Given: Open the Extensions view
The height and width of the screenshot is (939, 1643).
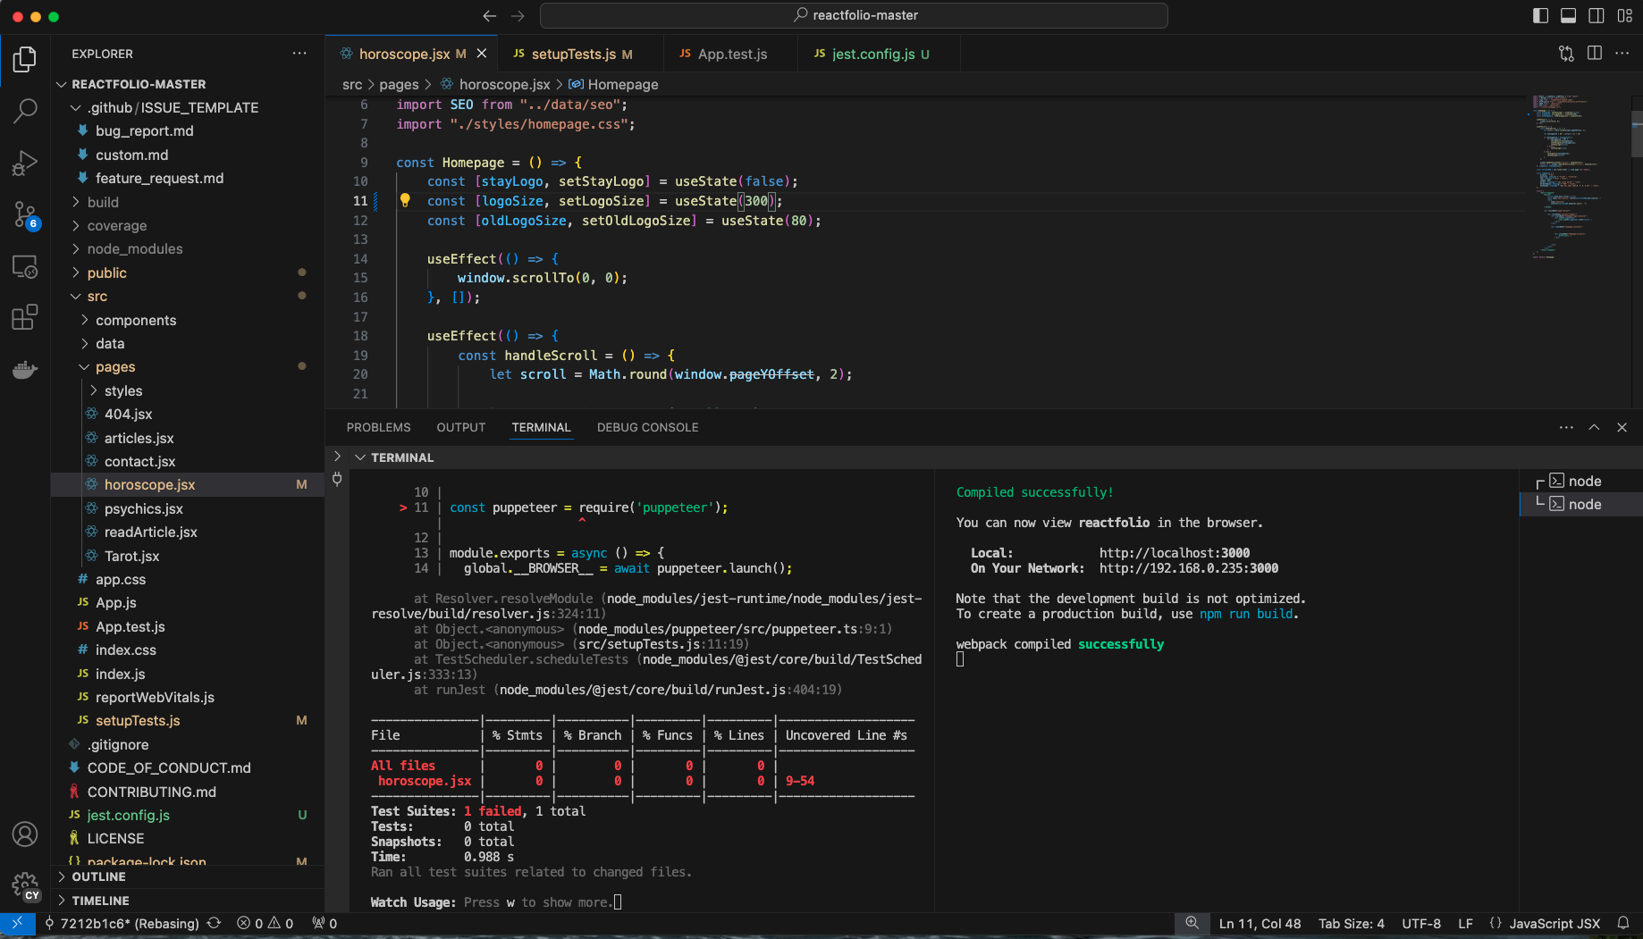Looking at the screenshot, I should point(25,317).
